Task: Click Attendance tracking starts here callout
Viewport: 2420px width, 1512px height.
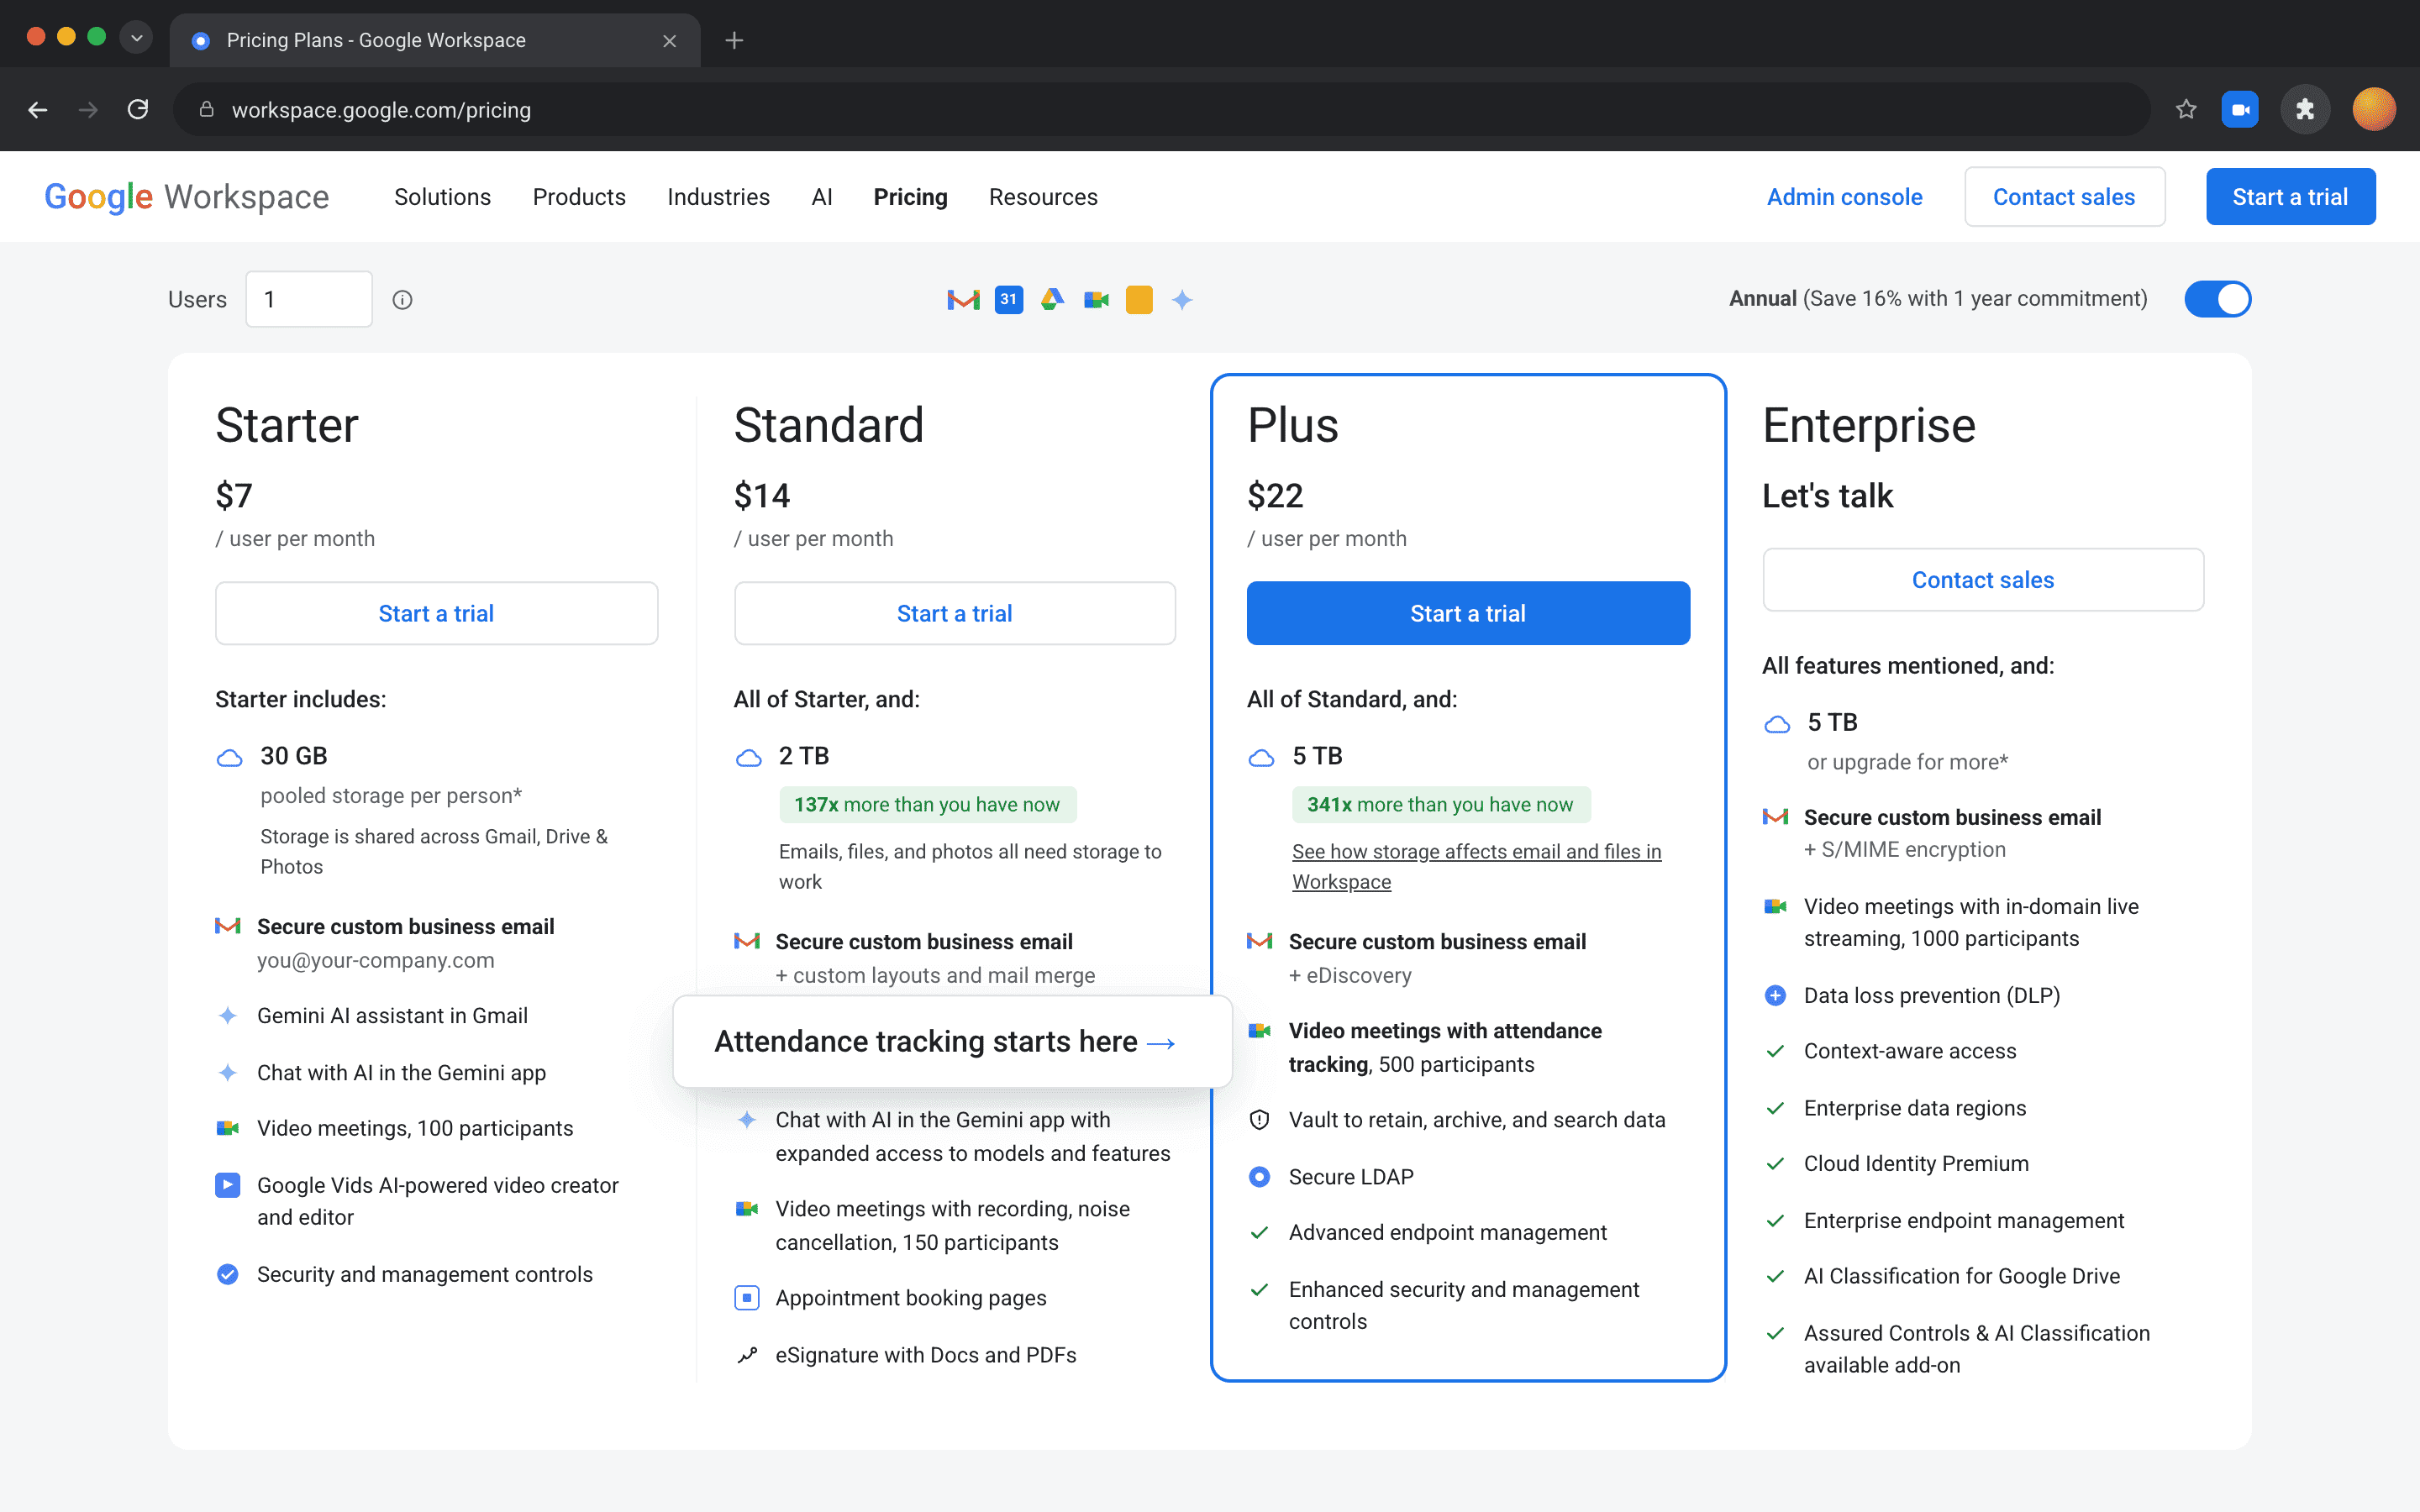Action: coord(952,1041)
